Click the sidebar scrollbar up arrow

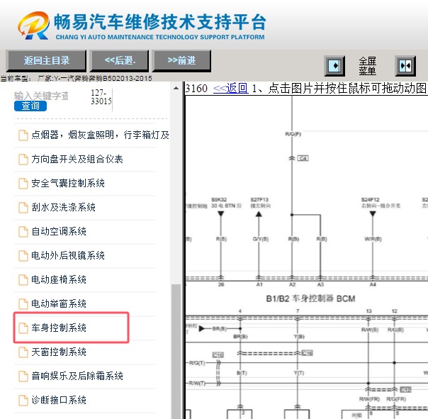click(x=176, y=88)
